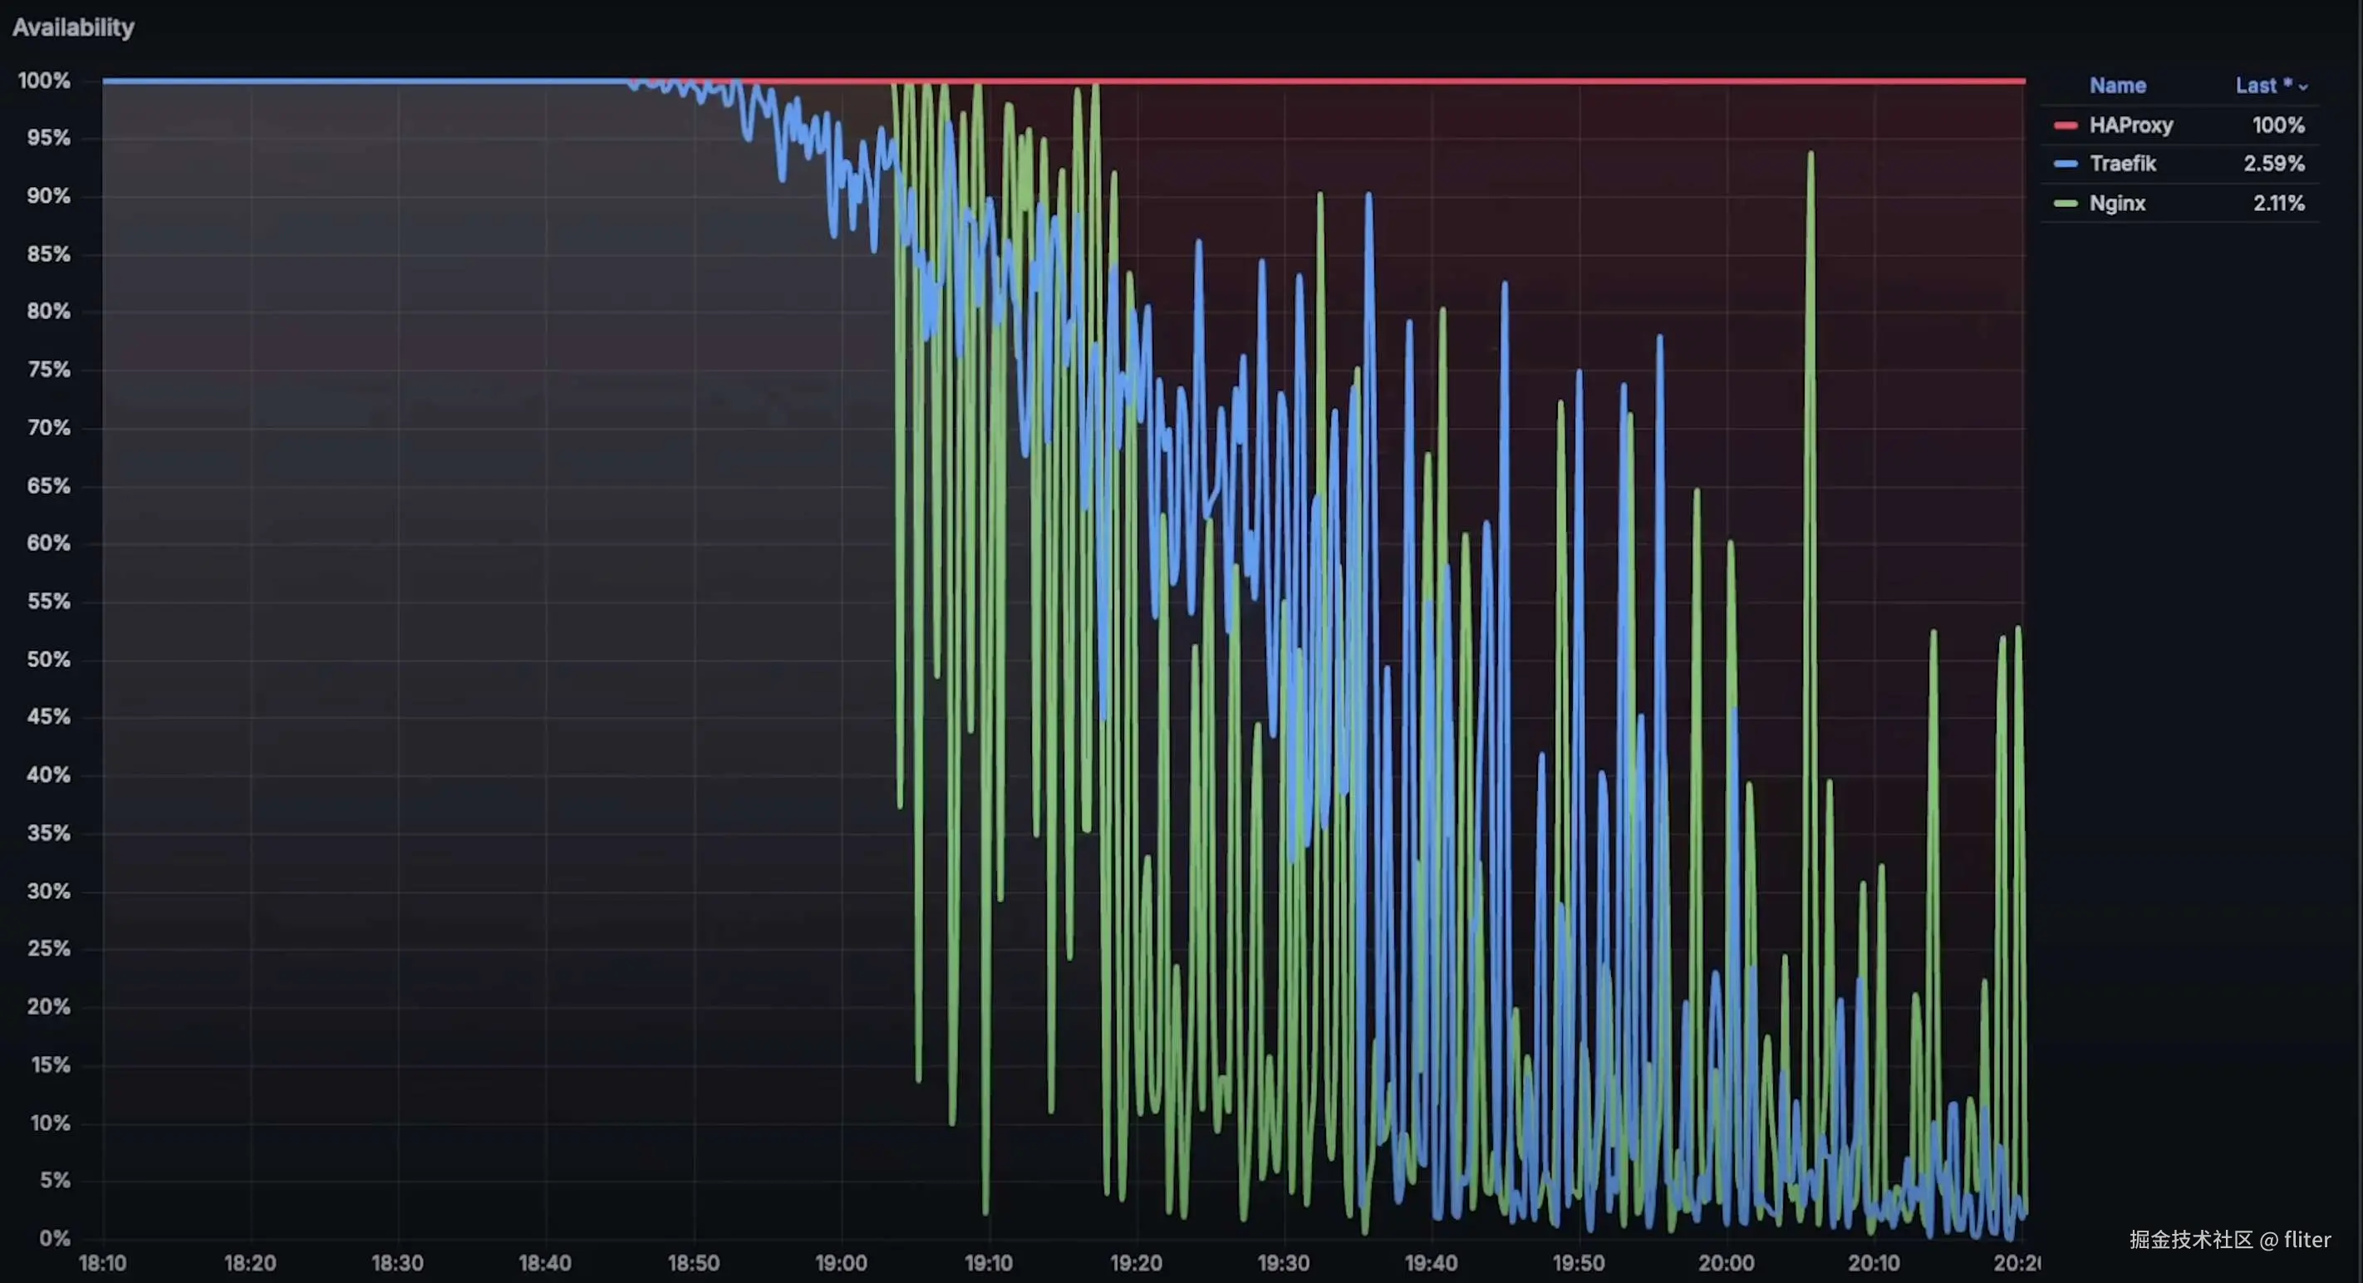This screenshot has width=2363, height=1283.
Task: Click the HAProxy 100% last value
Action: [2277, 125]
